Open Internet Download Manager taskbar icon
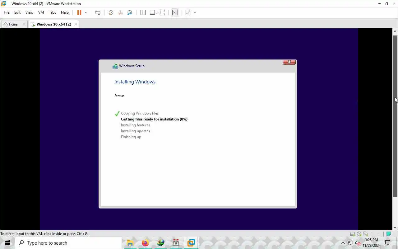This screenshot has height=249, width=398. [160, 243]
